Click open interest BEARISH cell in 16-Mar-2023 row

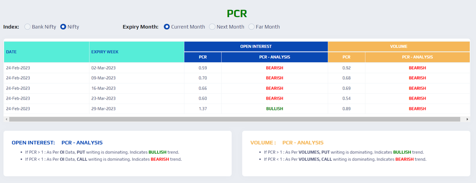click(x=274, y=88)
